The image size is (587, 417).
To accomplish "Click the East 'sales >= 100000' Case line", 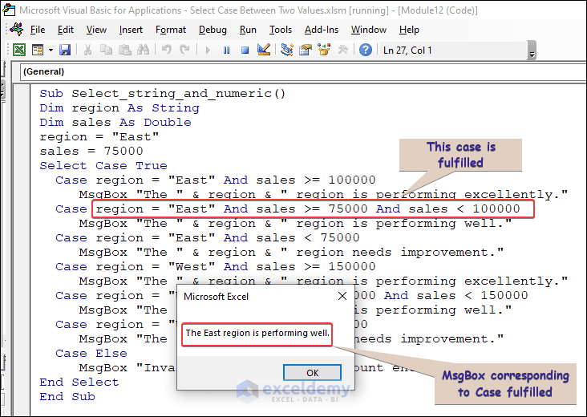I will pyautogui.click(x=215, y=180).
